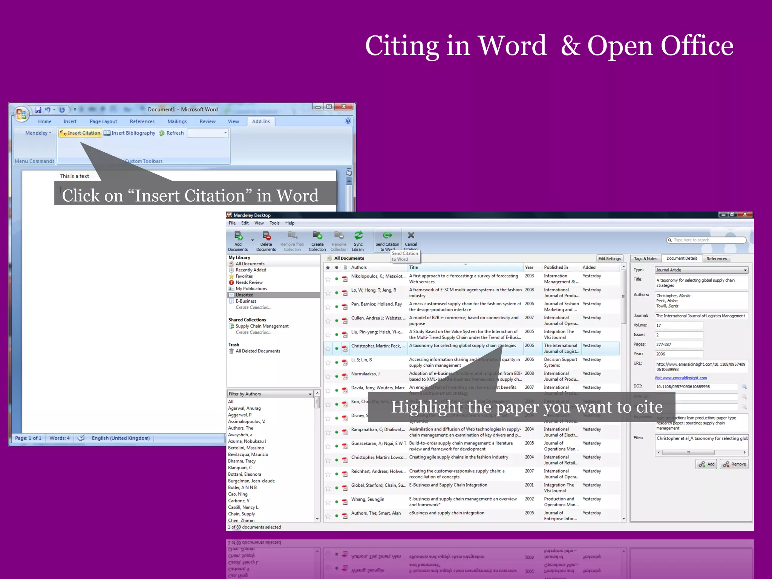772x579 pixels.
Task: Switch to References tab in Word
Action: 142,121
